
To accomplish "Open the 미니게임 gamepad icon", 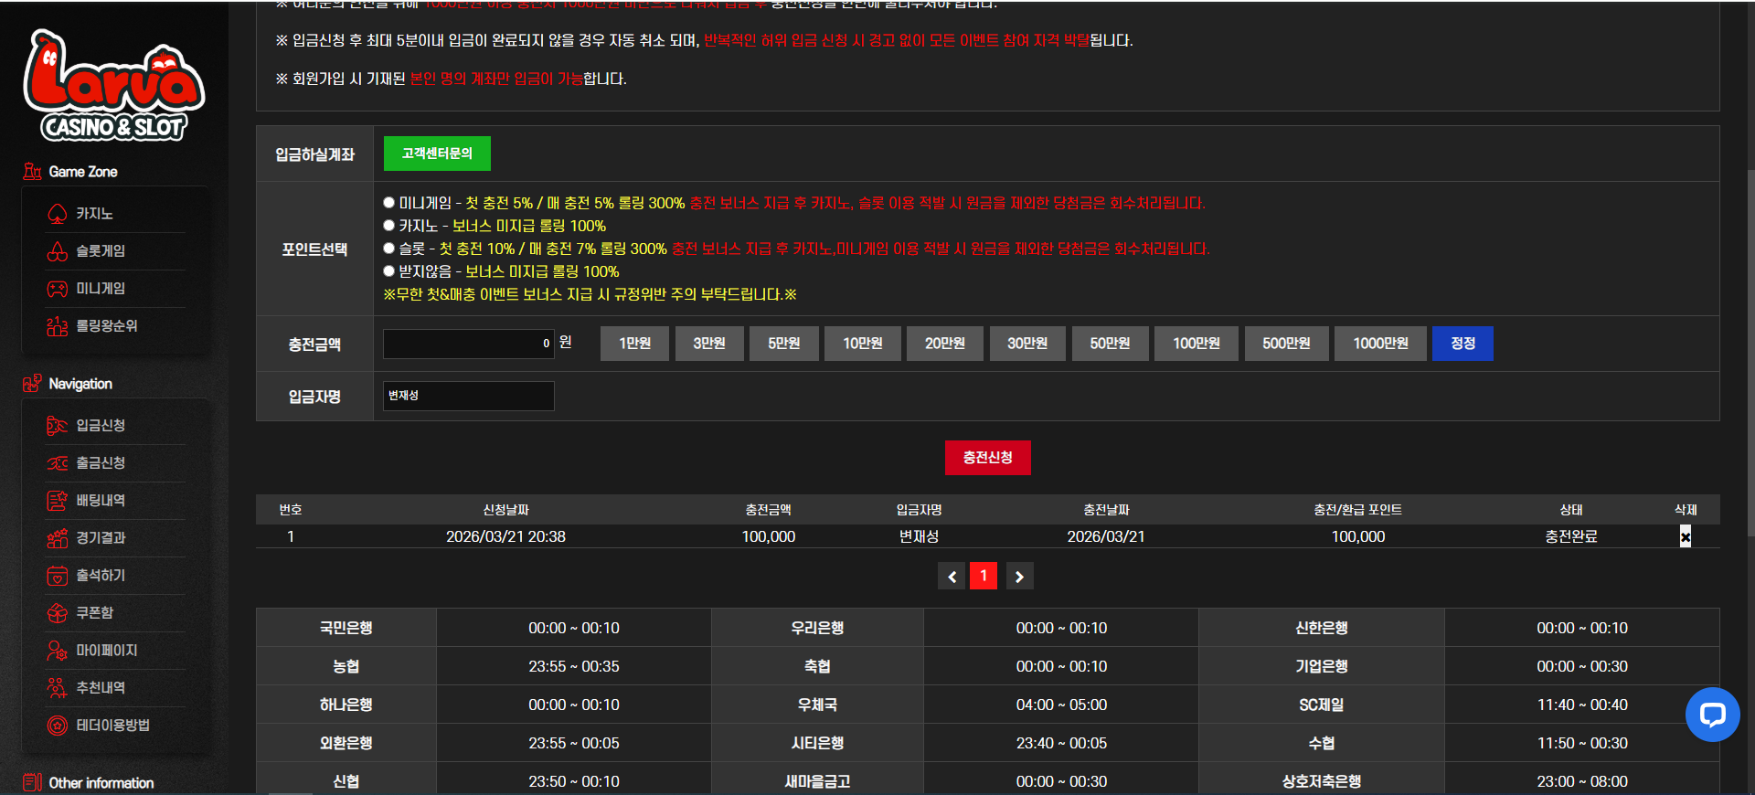I will click(58, 289).
